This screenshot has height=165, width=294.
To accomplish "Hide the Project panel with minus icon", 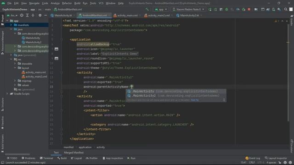I will pyautogui.click(x=45, y=15).
